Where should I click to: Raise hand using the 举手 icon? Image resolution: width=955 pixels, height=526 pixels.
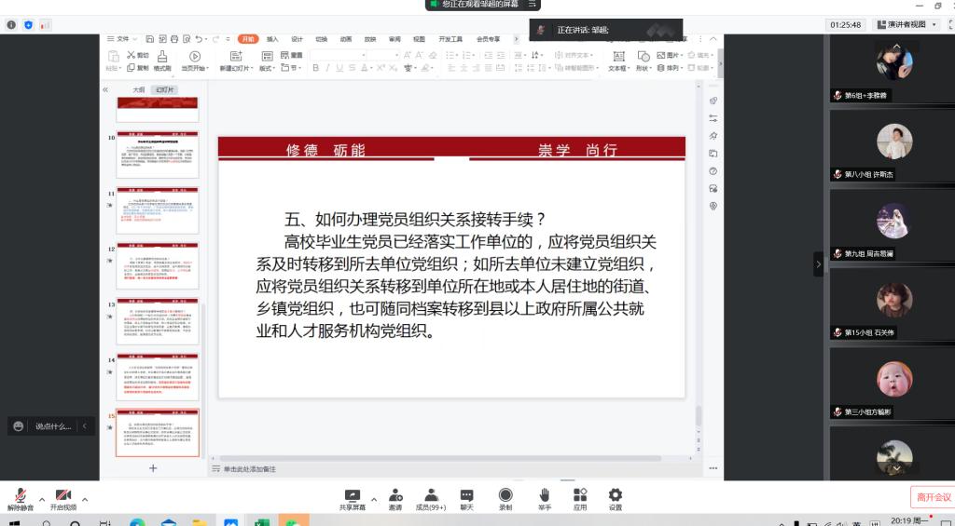coord(544,498)
